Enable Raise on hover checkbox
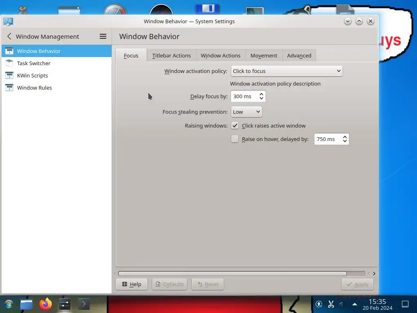Image resolution: width=417 pixels, height=313 pixels. point(235,139)
